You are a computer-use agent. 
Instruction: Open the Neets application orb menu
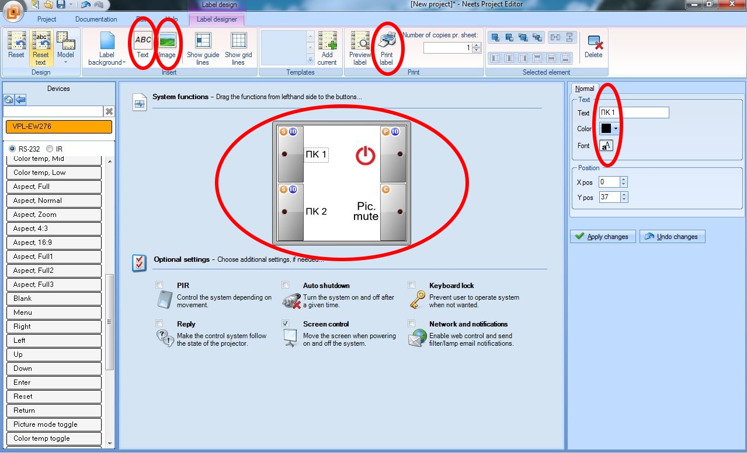pos(13,10)
